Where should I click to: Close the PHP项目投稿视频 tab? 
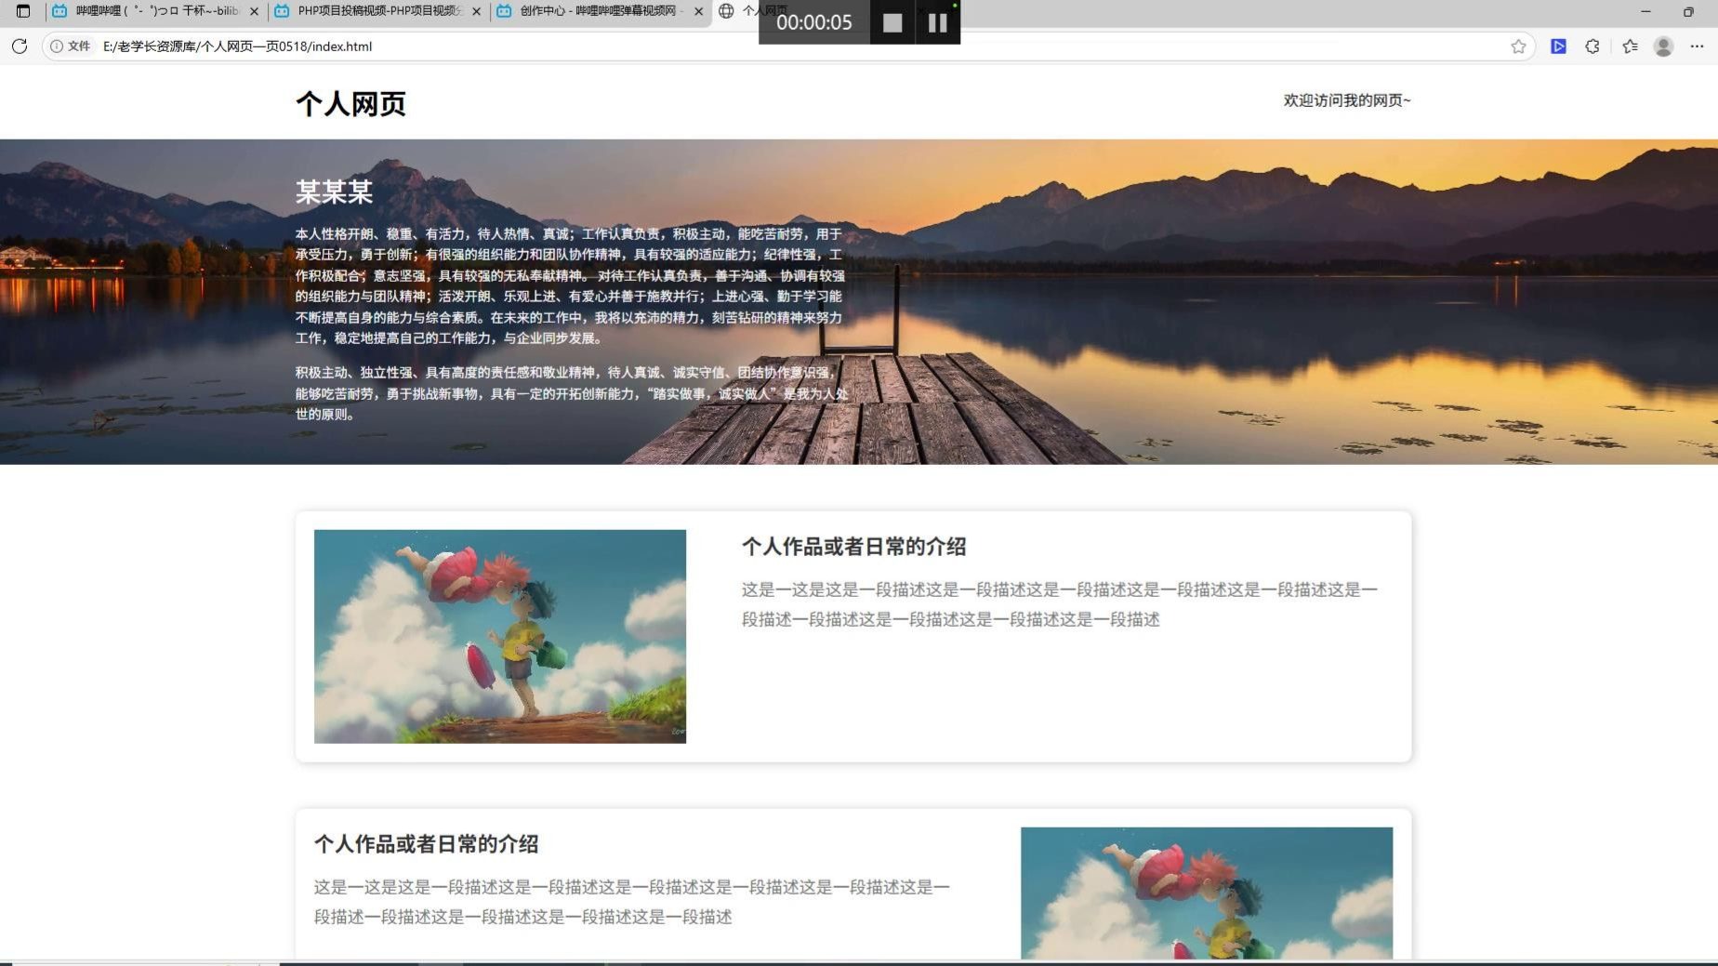click(x=477, y=11)
